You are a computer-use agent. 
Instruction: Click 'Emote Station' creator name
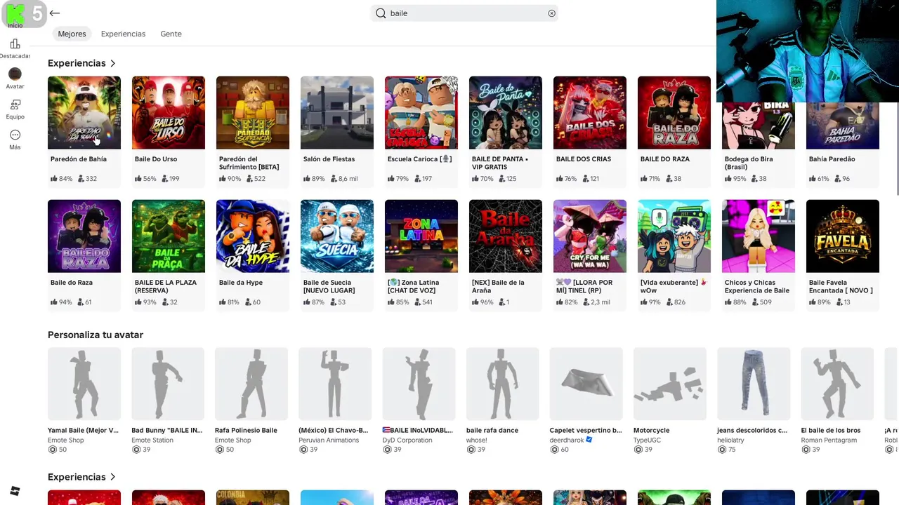click(x=152, y=440)
